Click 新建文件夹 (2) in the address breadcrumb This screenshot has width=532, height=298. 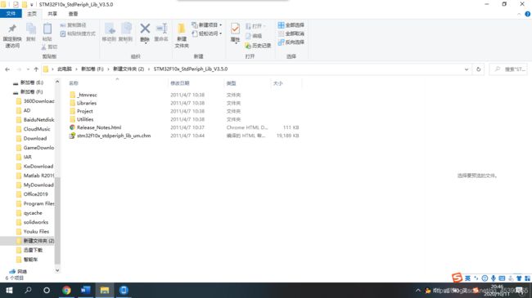(x=128, y=69)
